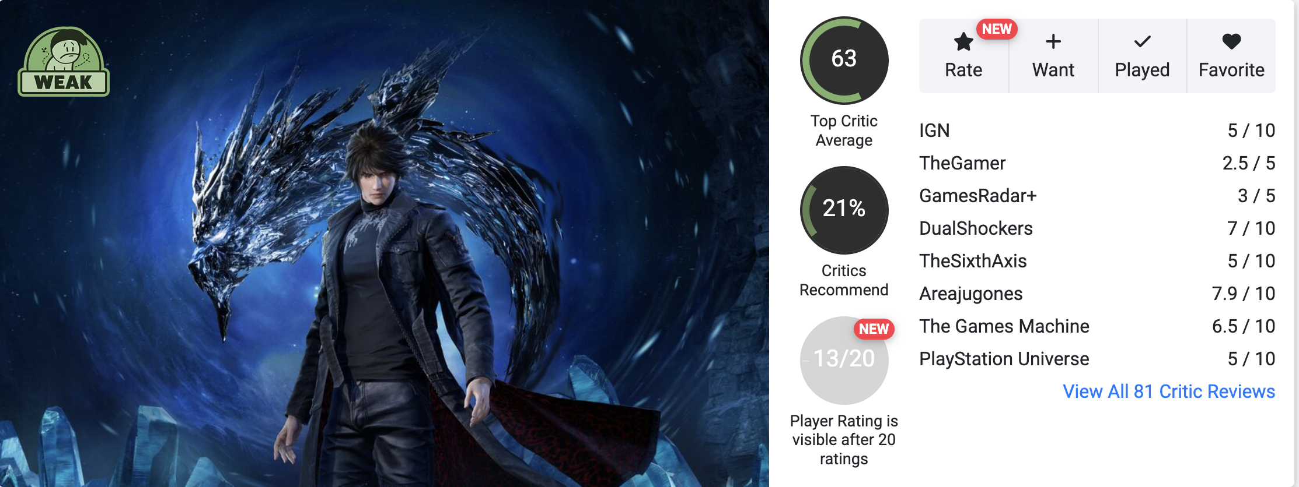Click the 13/20 player rating circle

(x=844, y=360)
